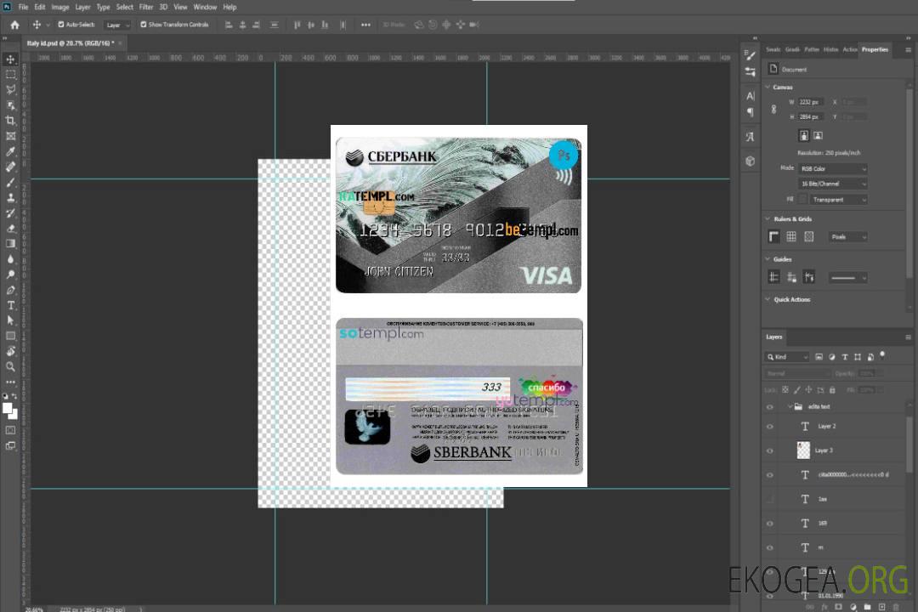Hide Layer 3 visibility eye
Viewport: 918px width, 612px height.
coord(770,450)
